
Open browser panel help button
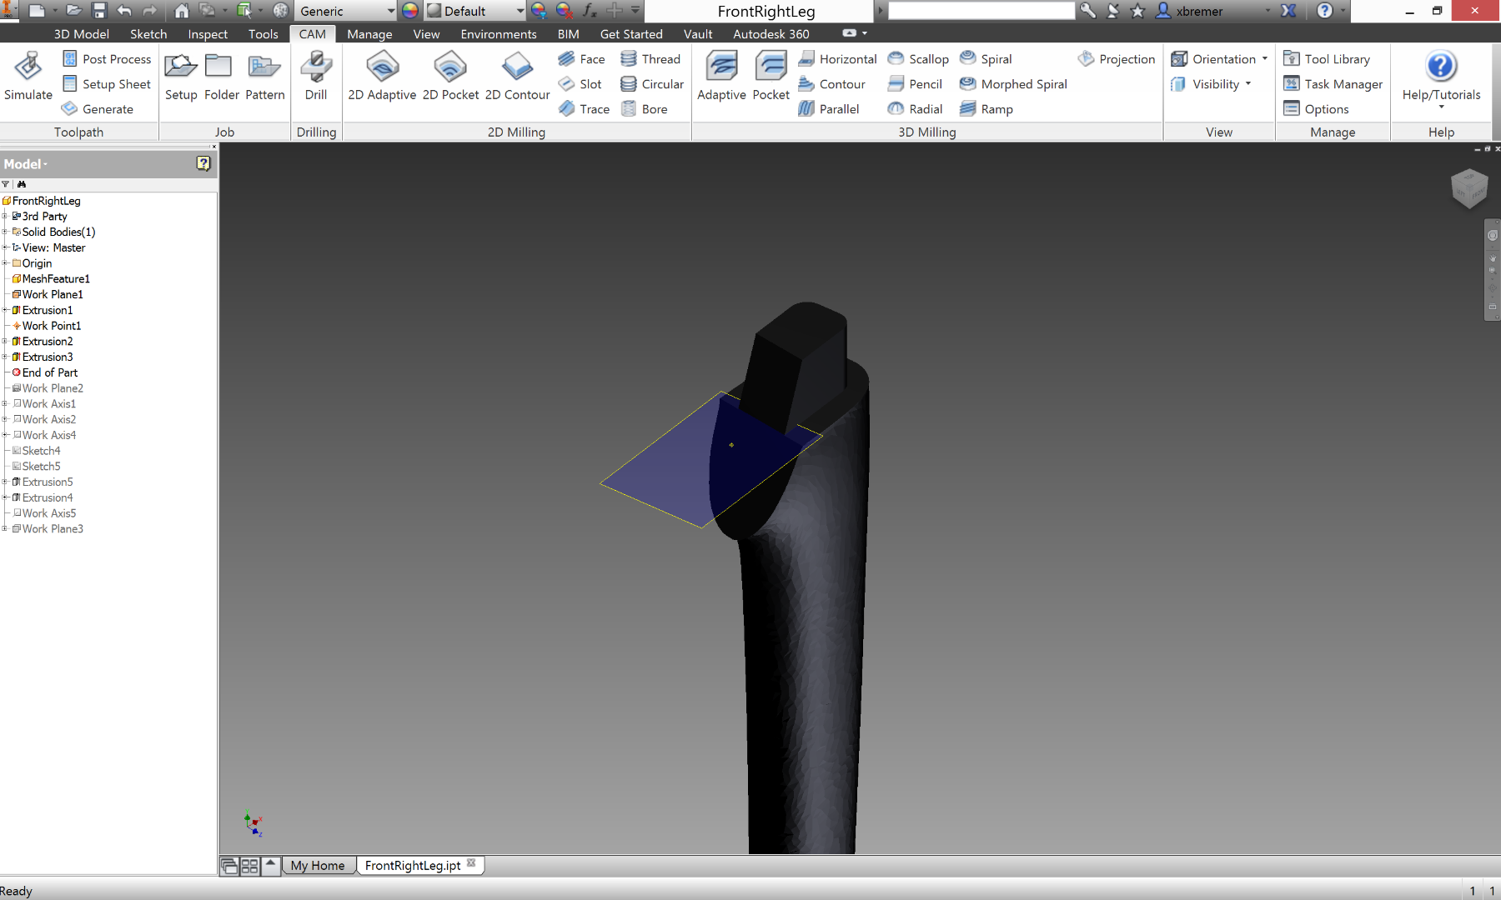point(203,163)
